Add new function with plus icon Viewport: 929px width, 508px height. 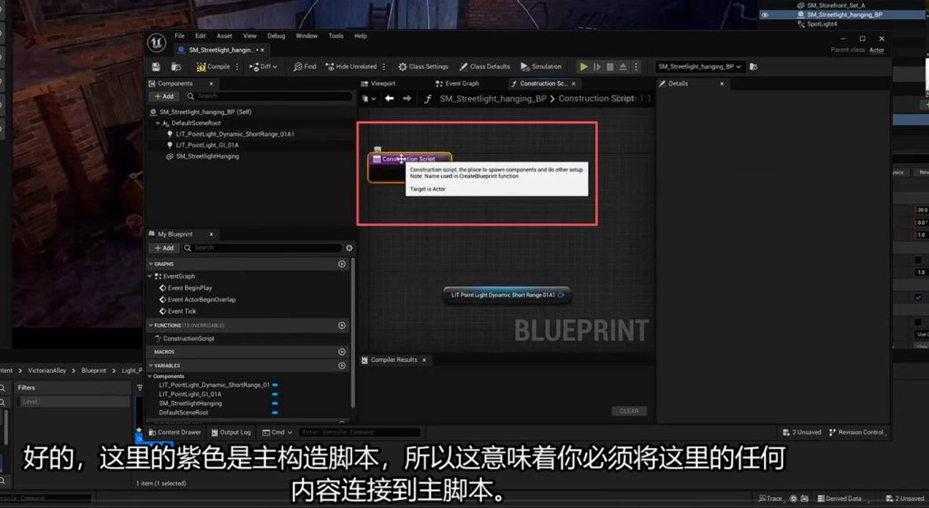(342, 326)
